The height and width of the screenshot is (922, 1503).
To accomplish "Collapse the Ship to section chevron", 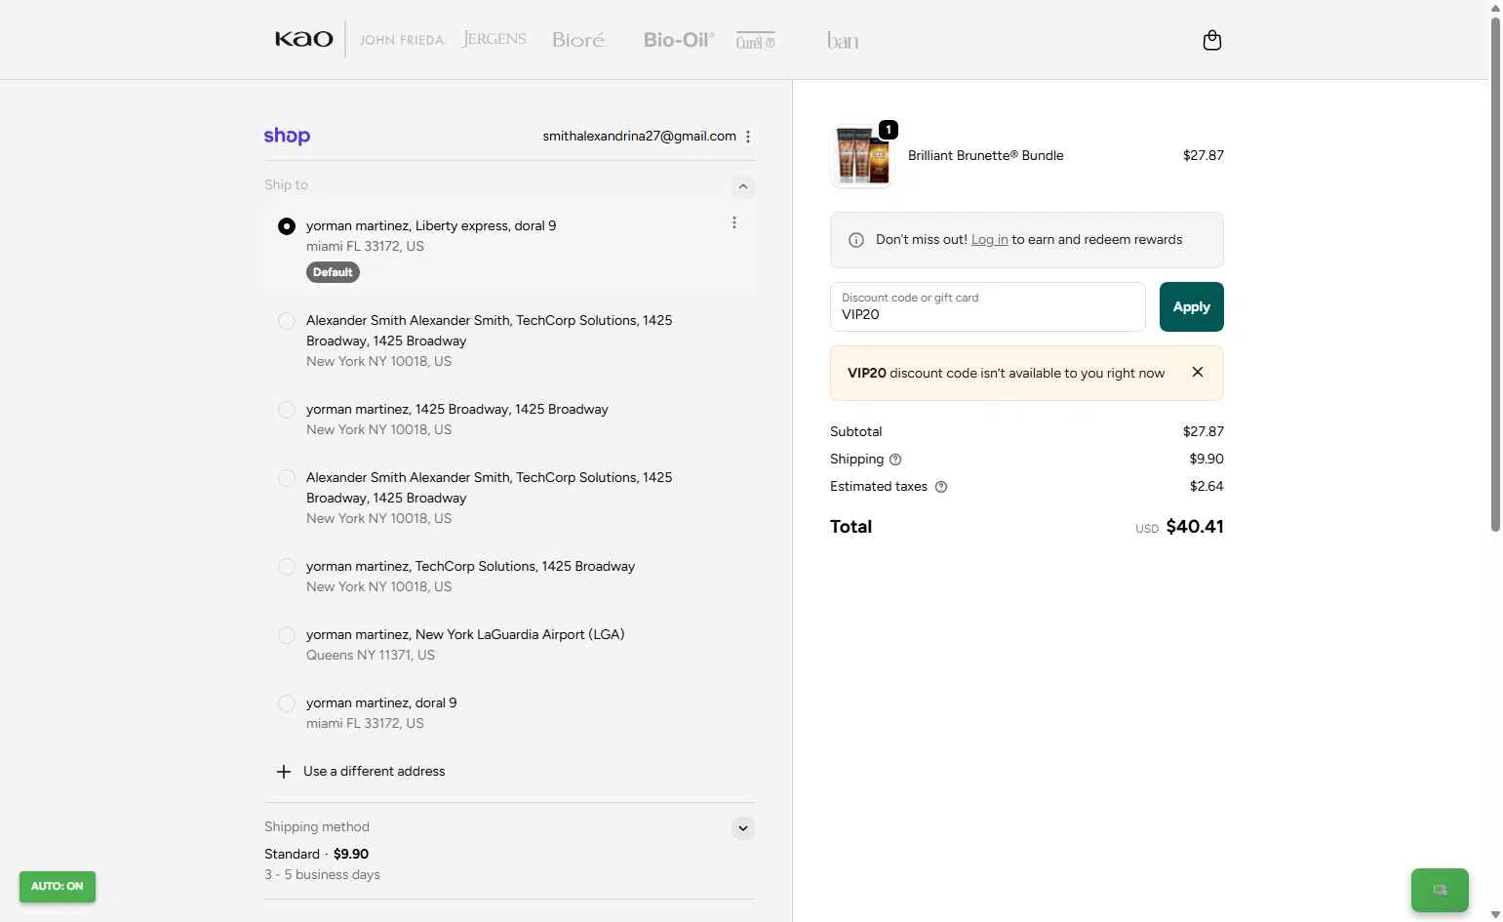I will click(743, 186).
